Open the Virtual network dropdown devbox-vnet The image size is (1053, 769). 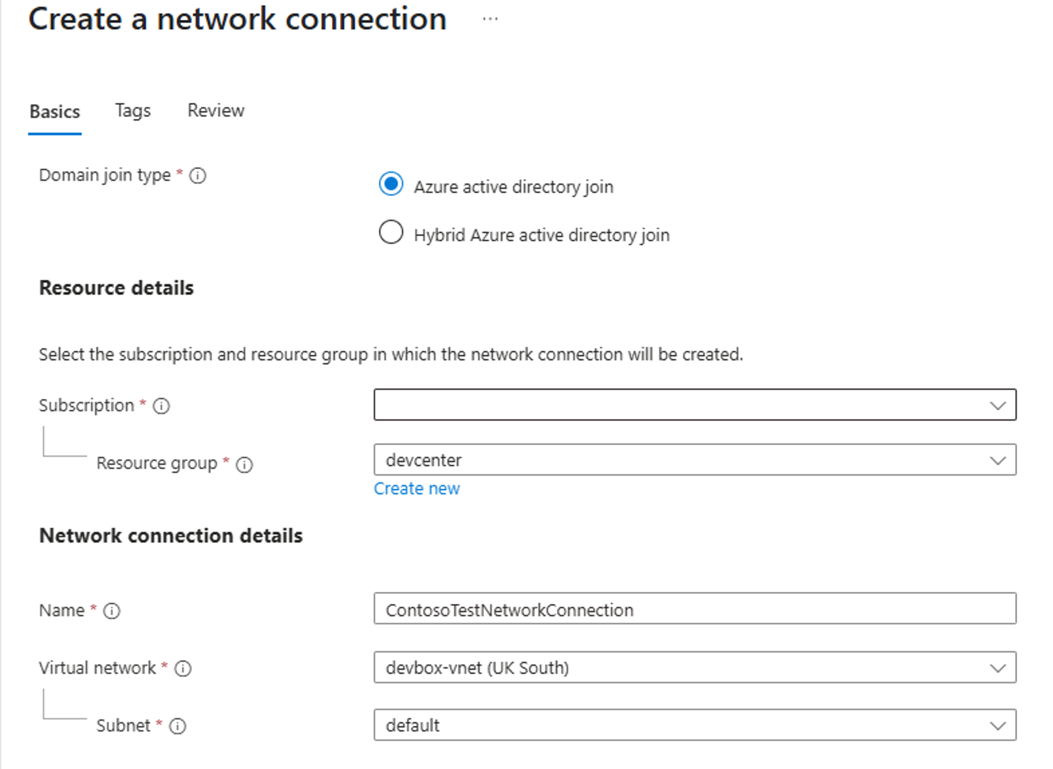pos(695,668)
